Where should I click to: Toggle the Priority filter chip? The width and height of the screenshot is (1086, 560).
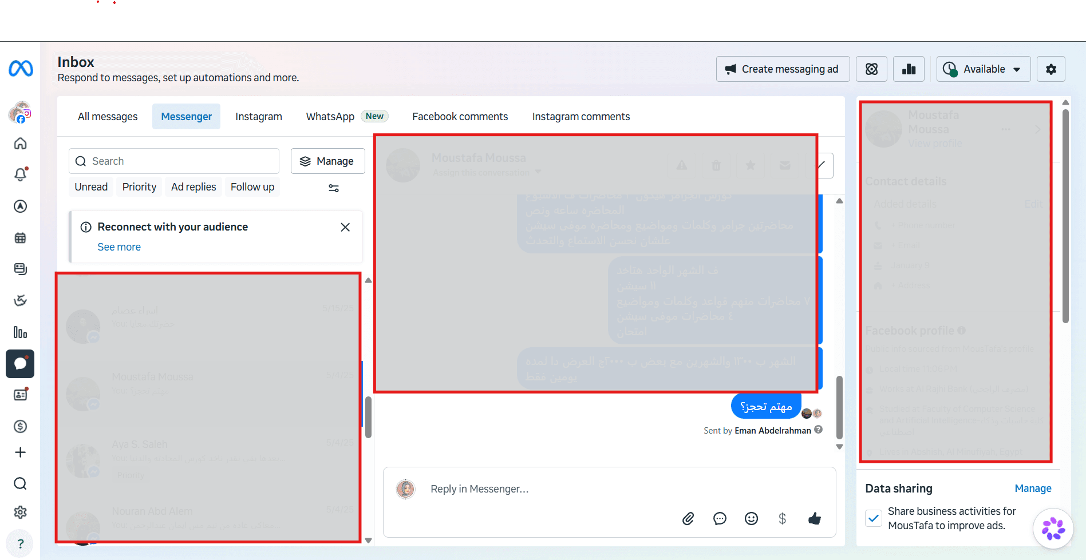139,187
